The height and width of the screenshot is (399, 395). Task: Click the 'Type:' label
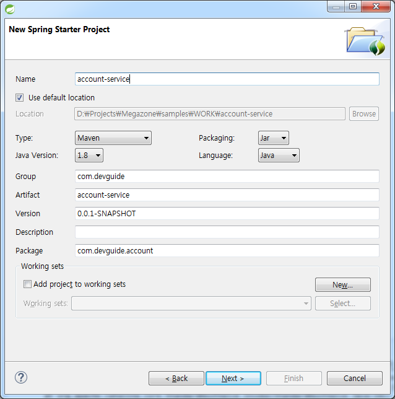point(24,138)
